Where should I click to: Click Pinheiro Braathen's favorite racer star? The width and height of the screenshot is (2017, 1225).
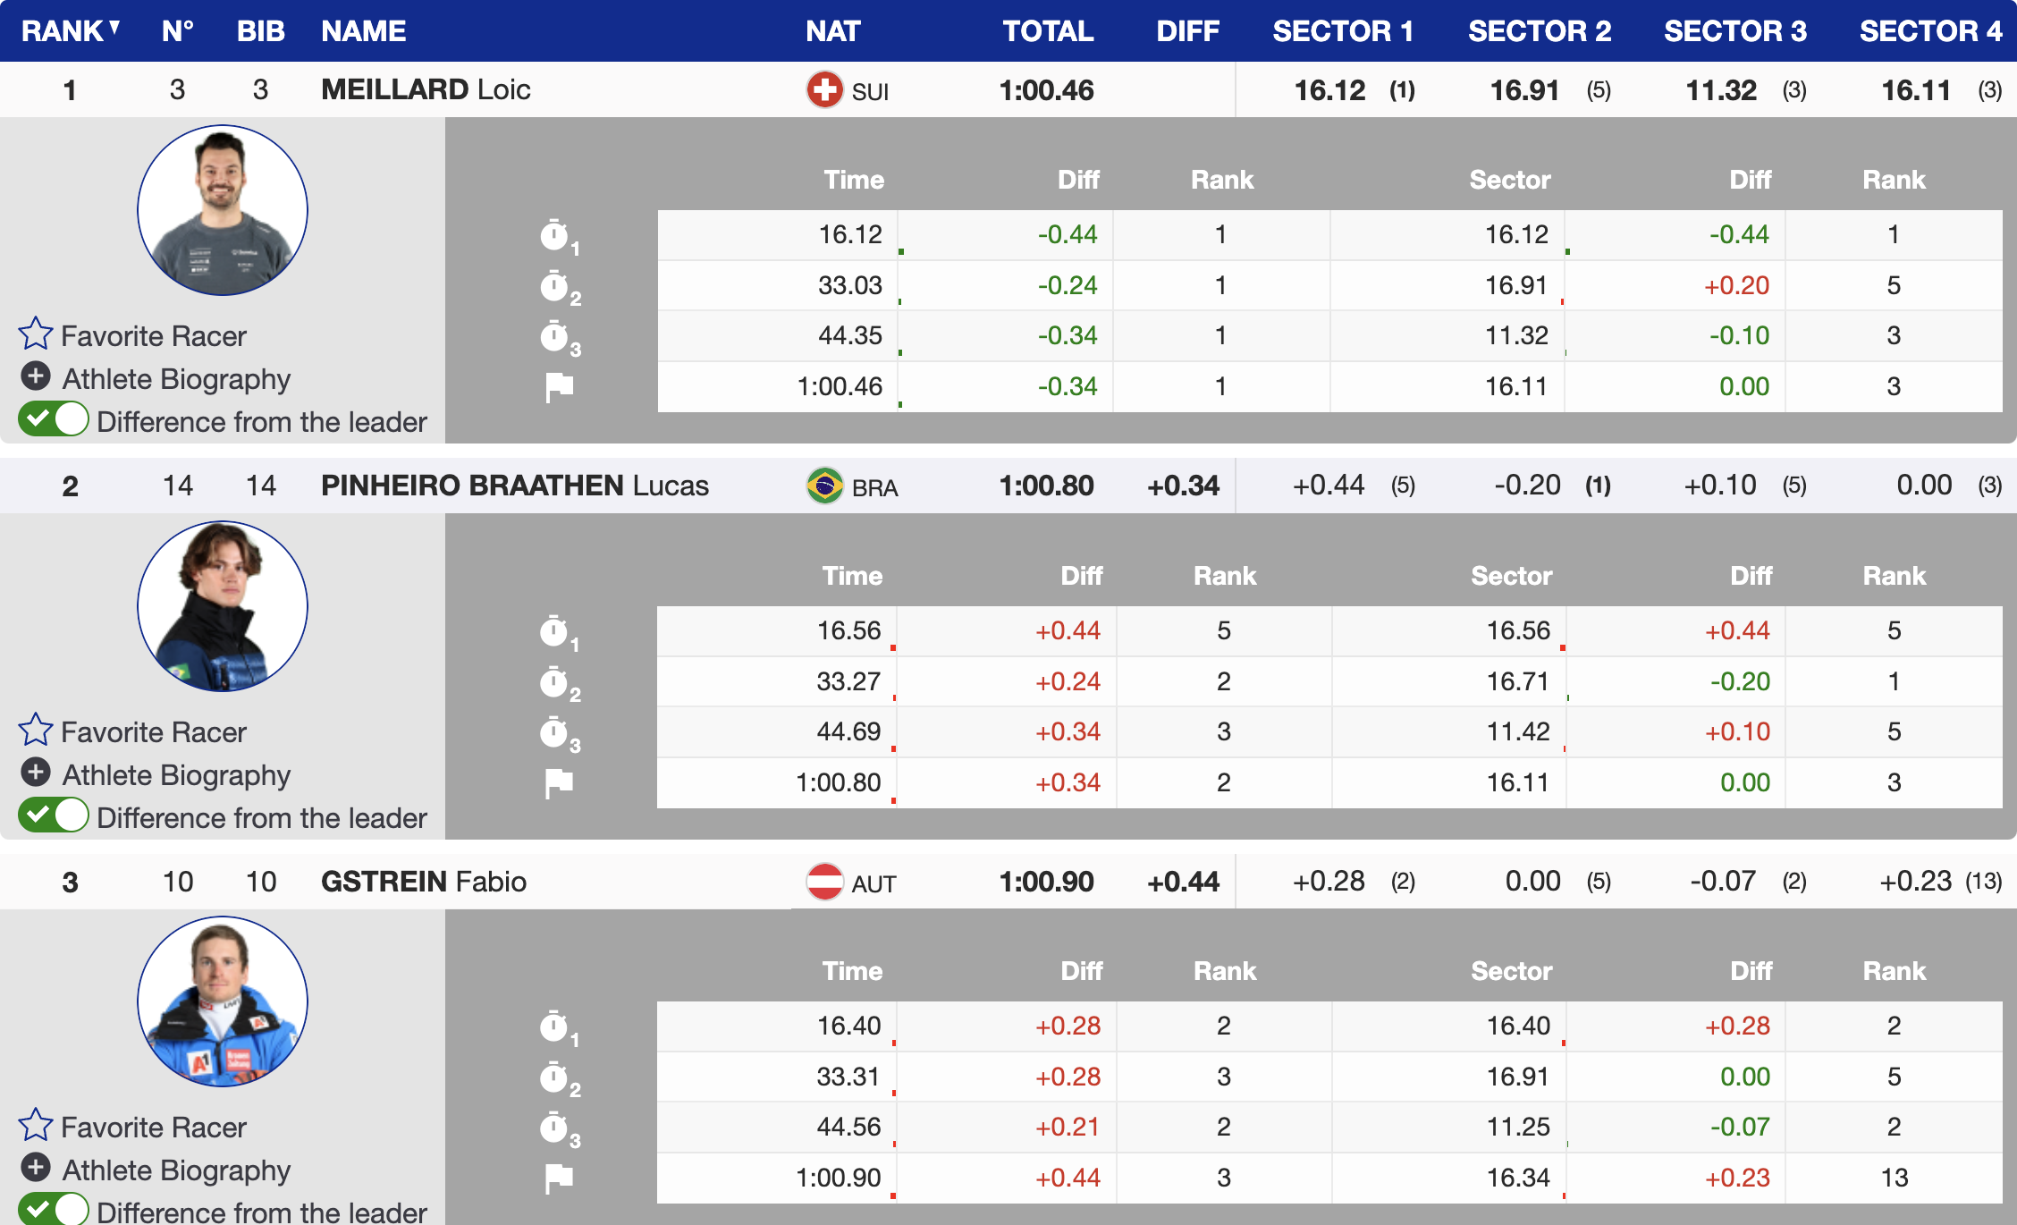(x=36, y=731)
